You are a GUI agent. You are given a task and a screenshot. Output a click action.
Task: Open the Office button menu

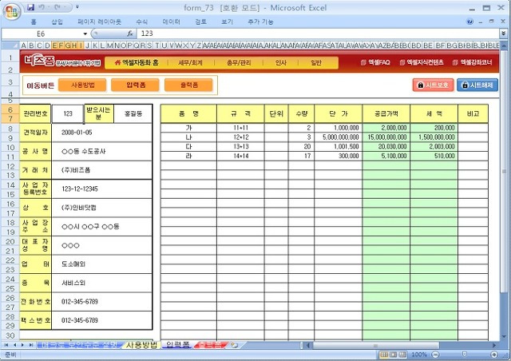click(x=12, y=12)
